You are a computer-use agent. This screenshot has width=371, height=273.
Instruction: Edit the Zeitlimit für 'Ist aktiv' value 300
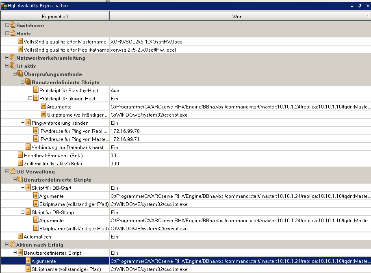[115, 163]
